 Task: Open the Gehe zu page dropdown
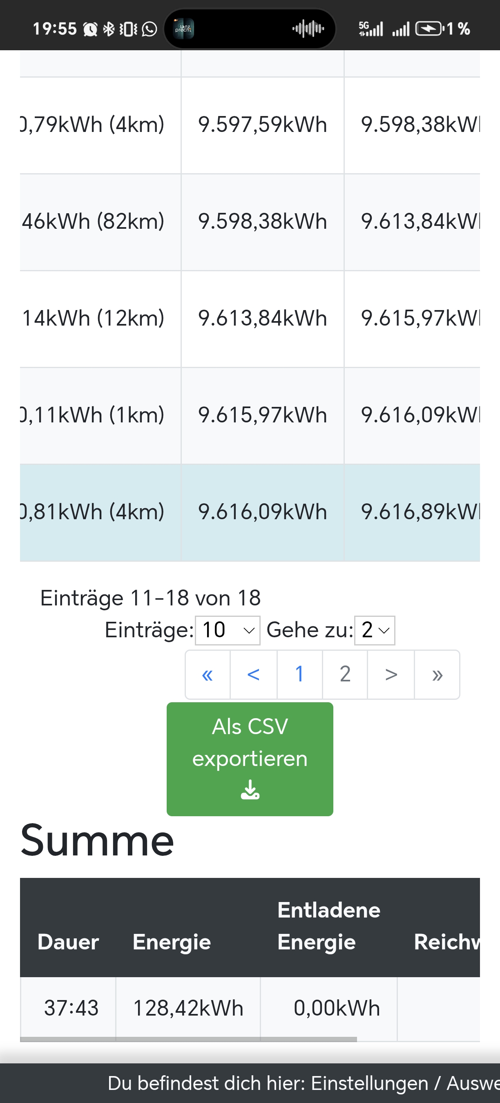[x=375, y=630]
